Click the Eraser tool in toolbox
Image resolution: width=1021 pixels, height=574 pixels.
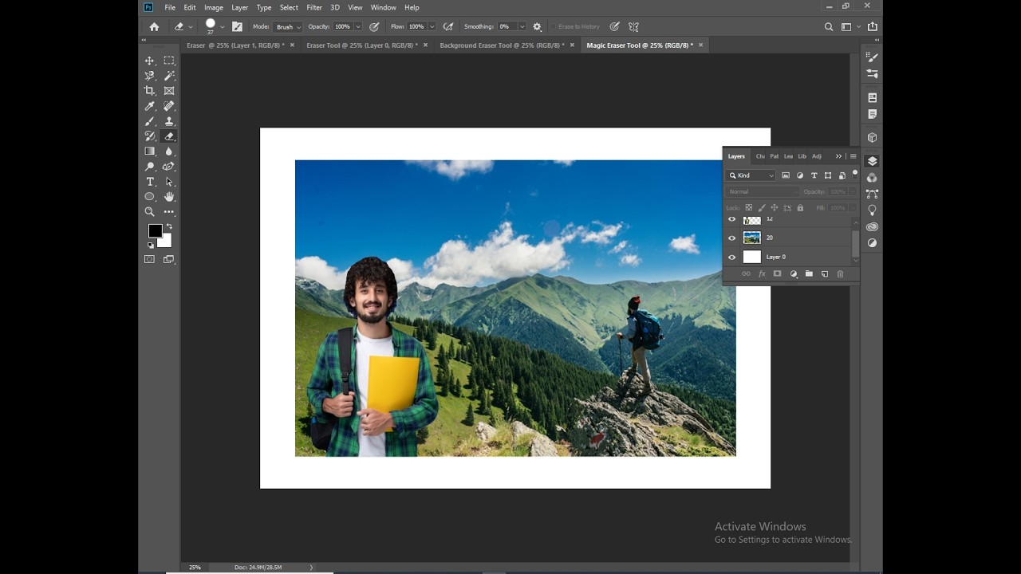click(169, 136)
